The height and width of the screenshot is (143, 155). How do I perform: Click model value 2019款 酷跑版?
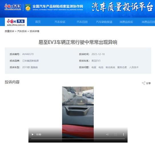pos(30,67)
